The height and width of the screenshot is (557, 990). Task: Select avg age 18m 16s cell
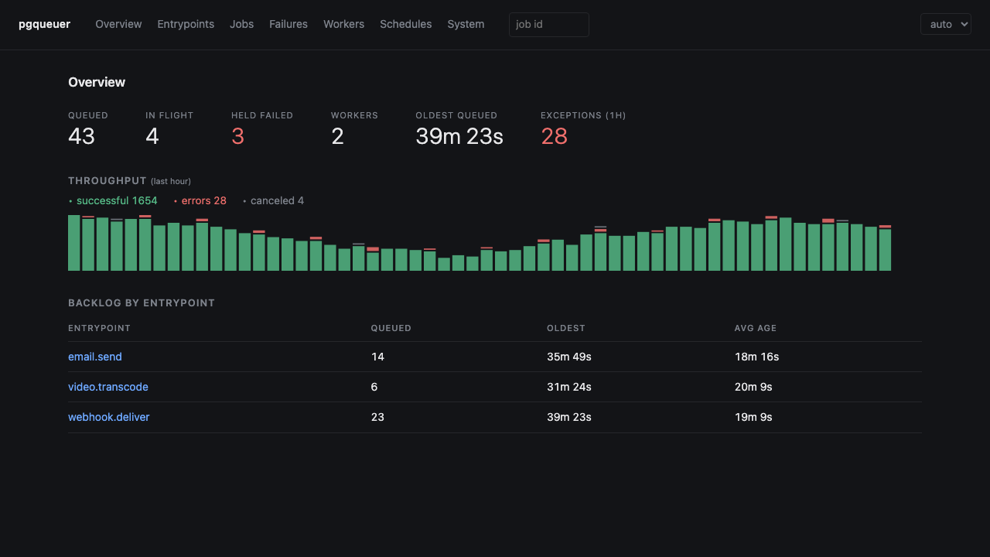(757, 357)
